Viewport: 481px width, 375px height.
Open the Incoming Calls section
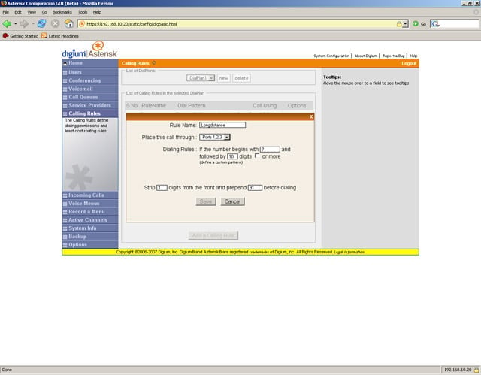pyautogui.click(x=90, y=195)
